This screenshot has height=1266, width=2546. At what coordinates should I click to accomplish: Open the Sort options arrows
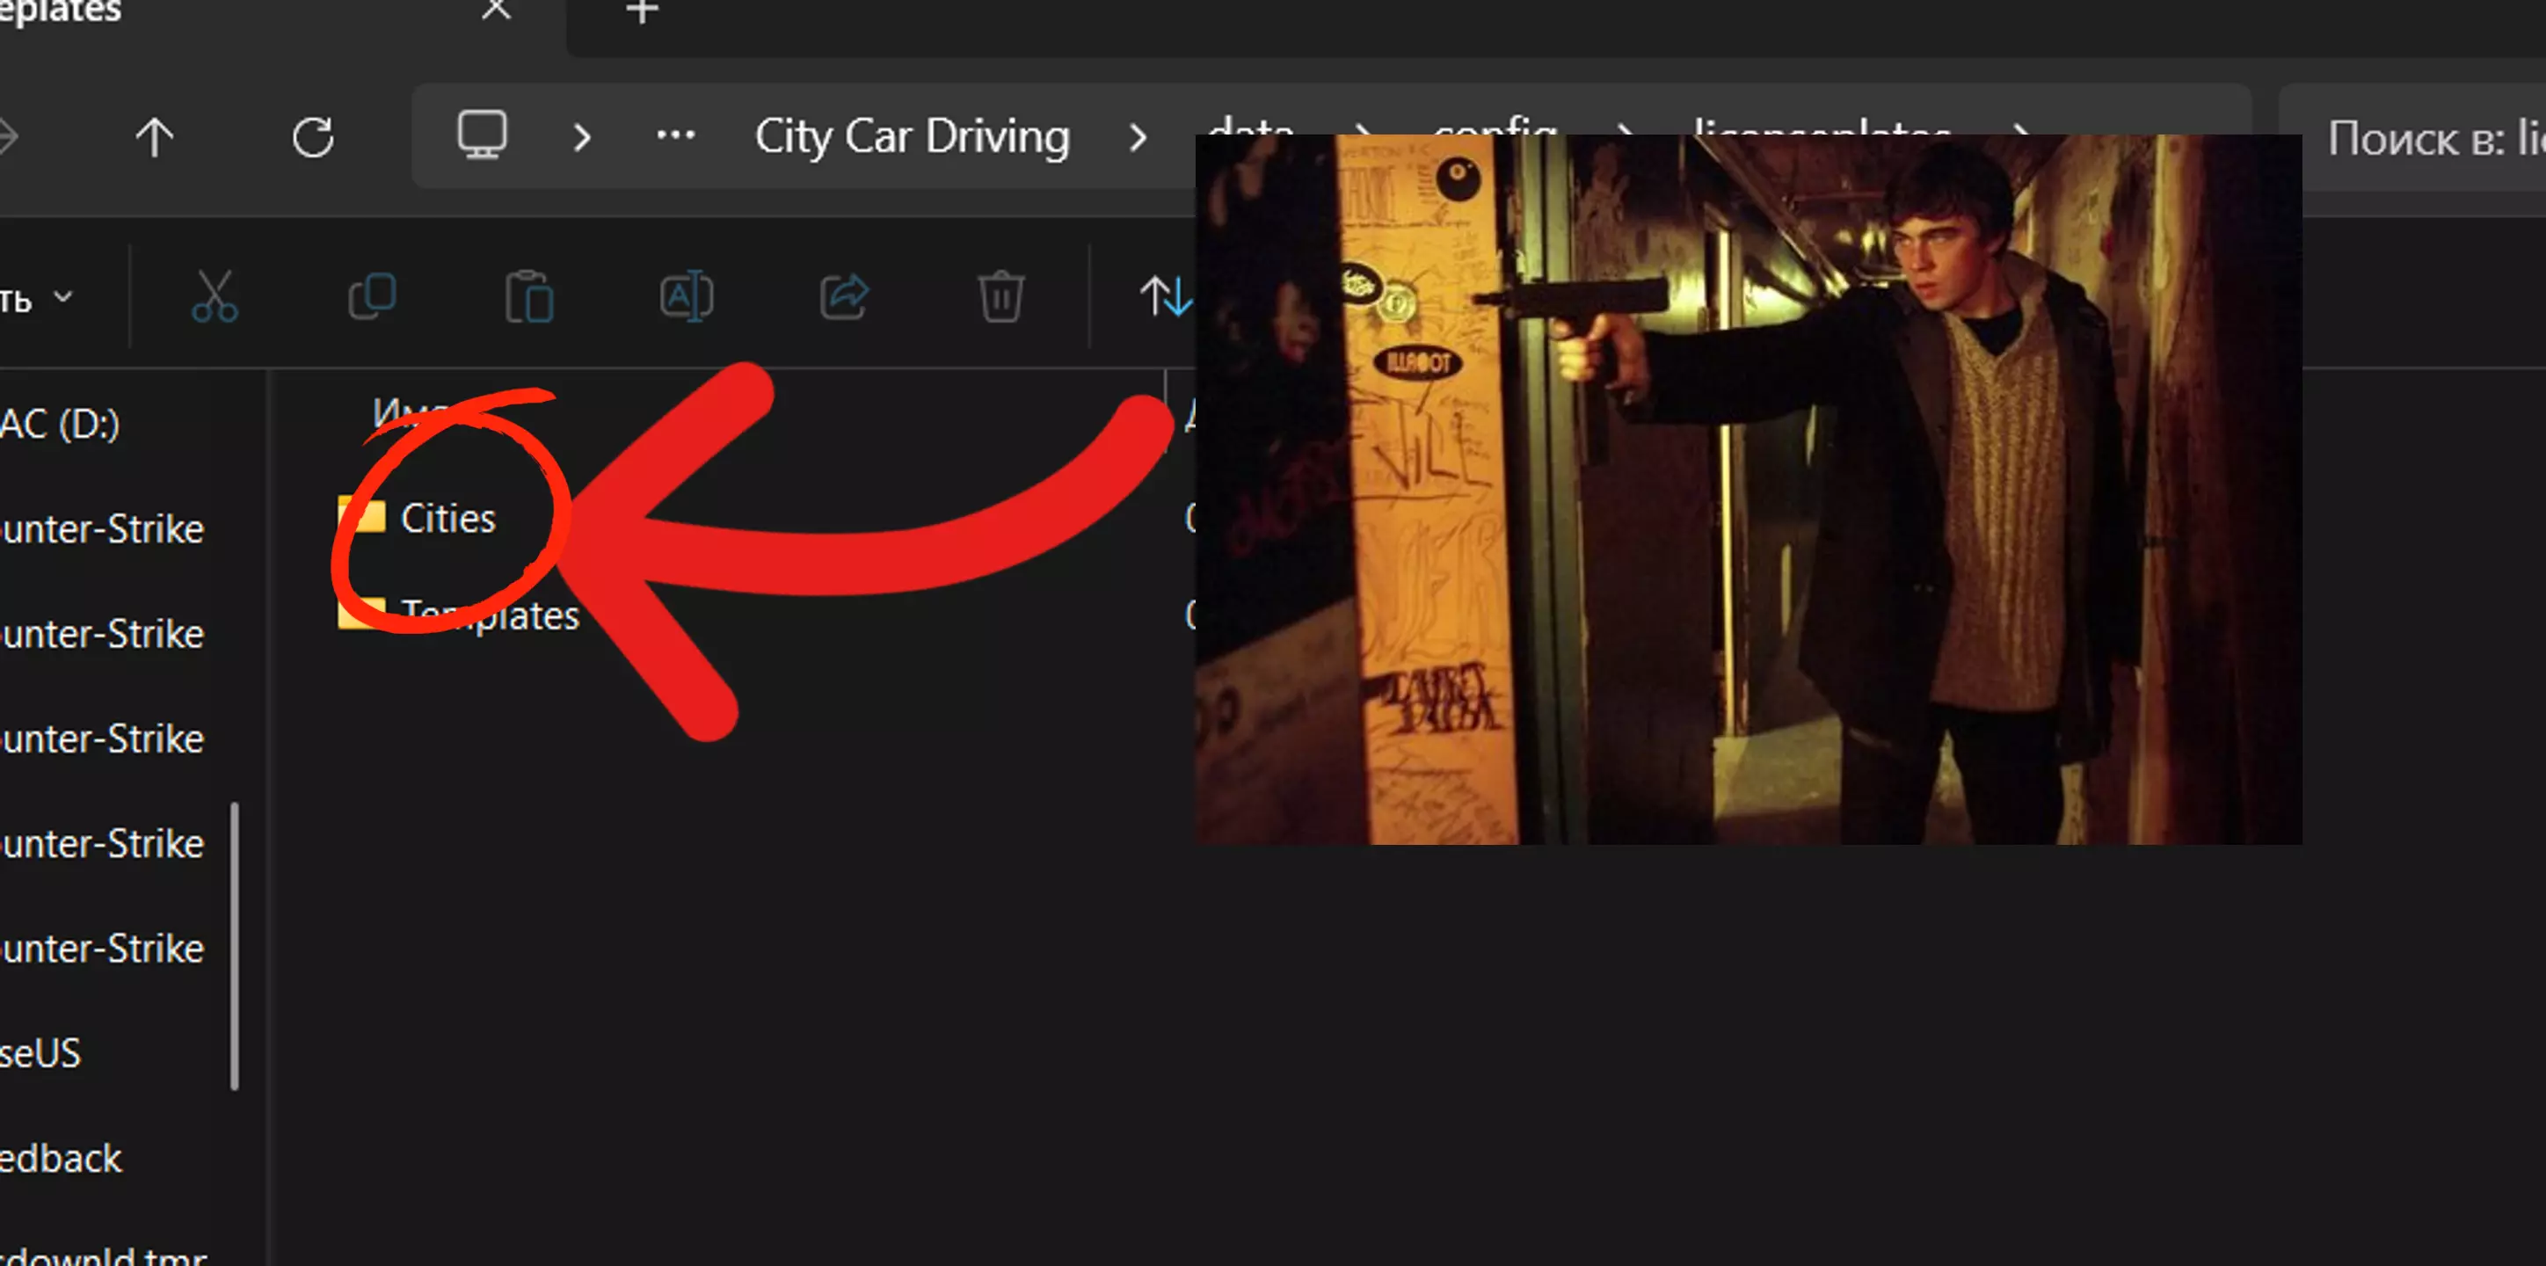pyautogui.click(x=1164, y=296)
